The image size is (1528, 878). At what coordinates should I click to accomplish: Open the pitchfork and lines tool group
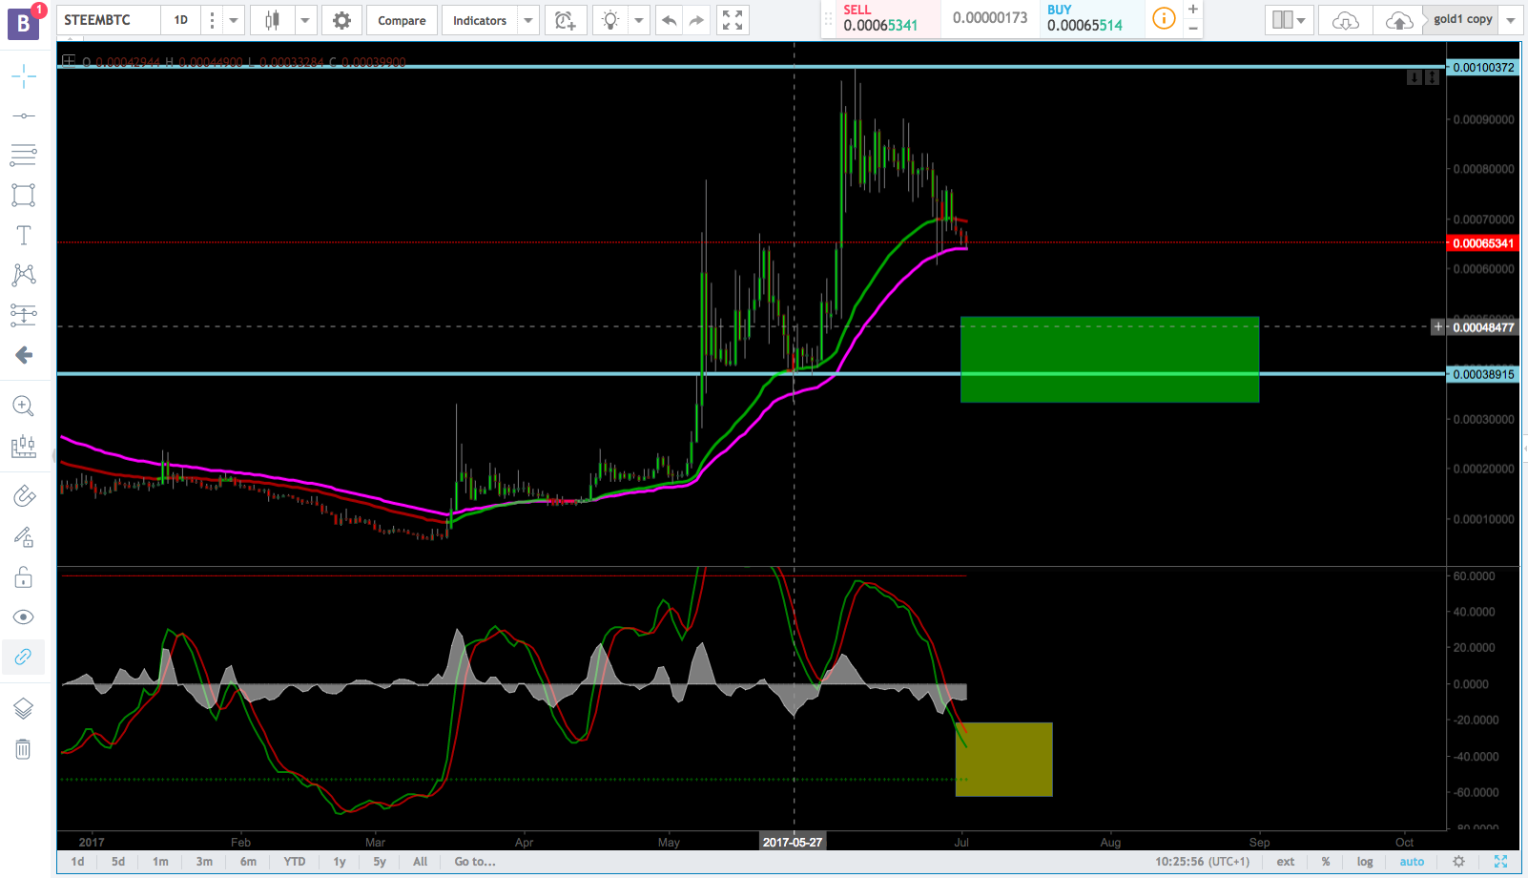click(x=24, y=155)
